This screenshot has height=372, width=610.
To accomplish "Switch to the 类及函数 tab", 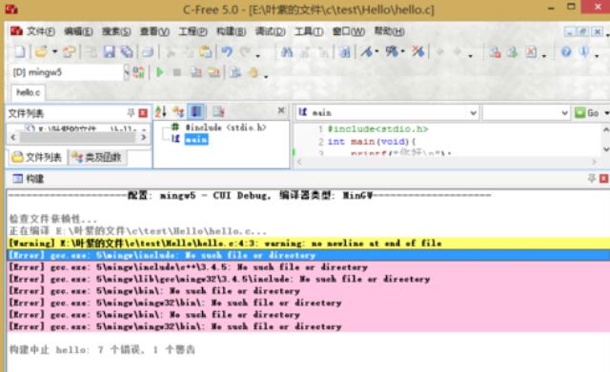I will click(x=97, y=157).
